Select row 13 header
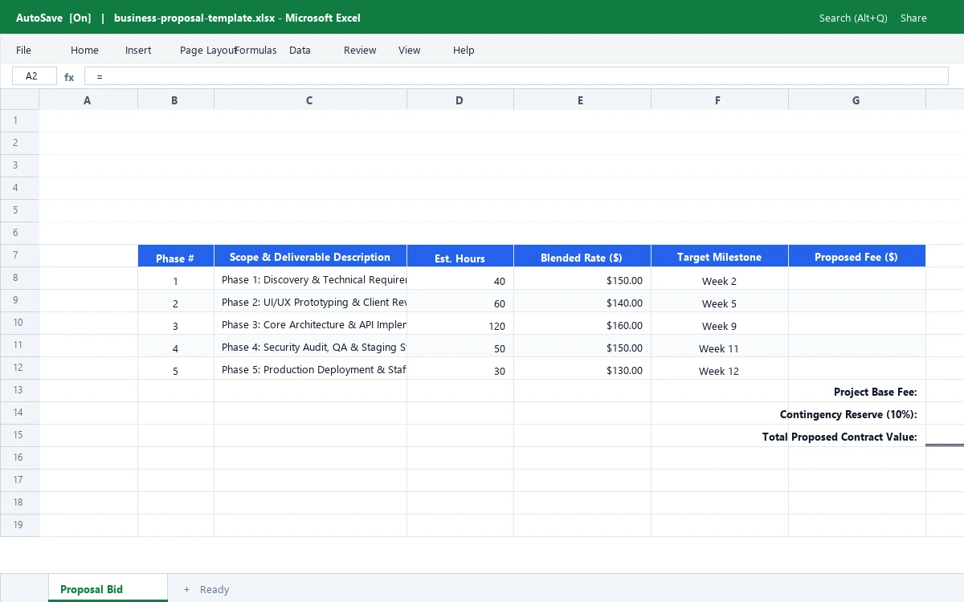This screenshot has width=964, height=602. pyautogui.click(x=19, y=390)
